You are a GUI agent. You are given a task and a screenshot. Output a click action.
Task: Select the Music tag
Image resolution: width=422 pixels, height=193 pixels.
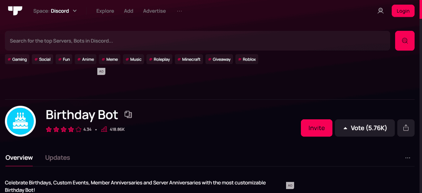coord(133,59)
